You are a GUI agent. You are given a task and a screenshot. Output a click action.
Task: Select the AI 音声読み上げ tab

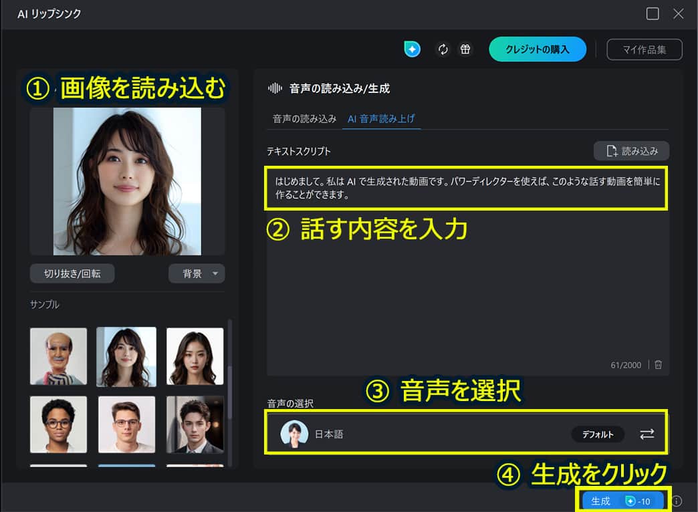pyautogui.click(x=381, y=118)
